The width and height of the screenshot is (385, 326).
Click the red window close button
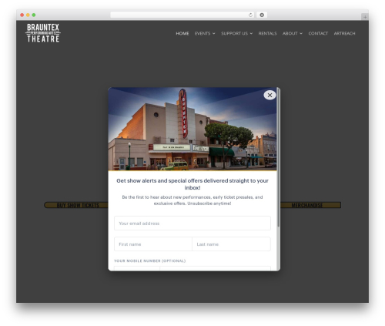22,15
